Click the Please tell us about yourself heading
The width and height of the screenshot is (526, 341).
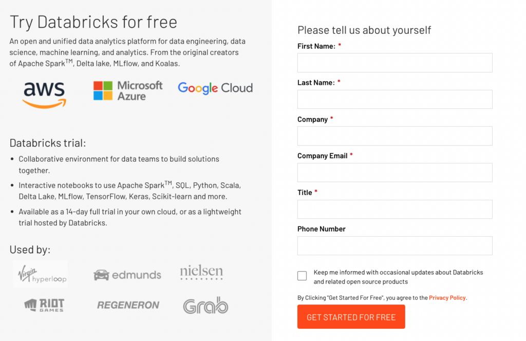coord(364,30)
